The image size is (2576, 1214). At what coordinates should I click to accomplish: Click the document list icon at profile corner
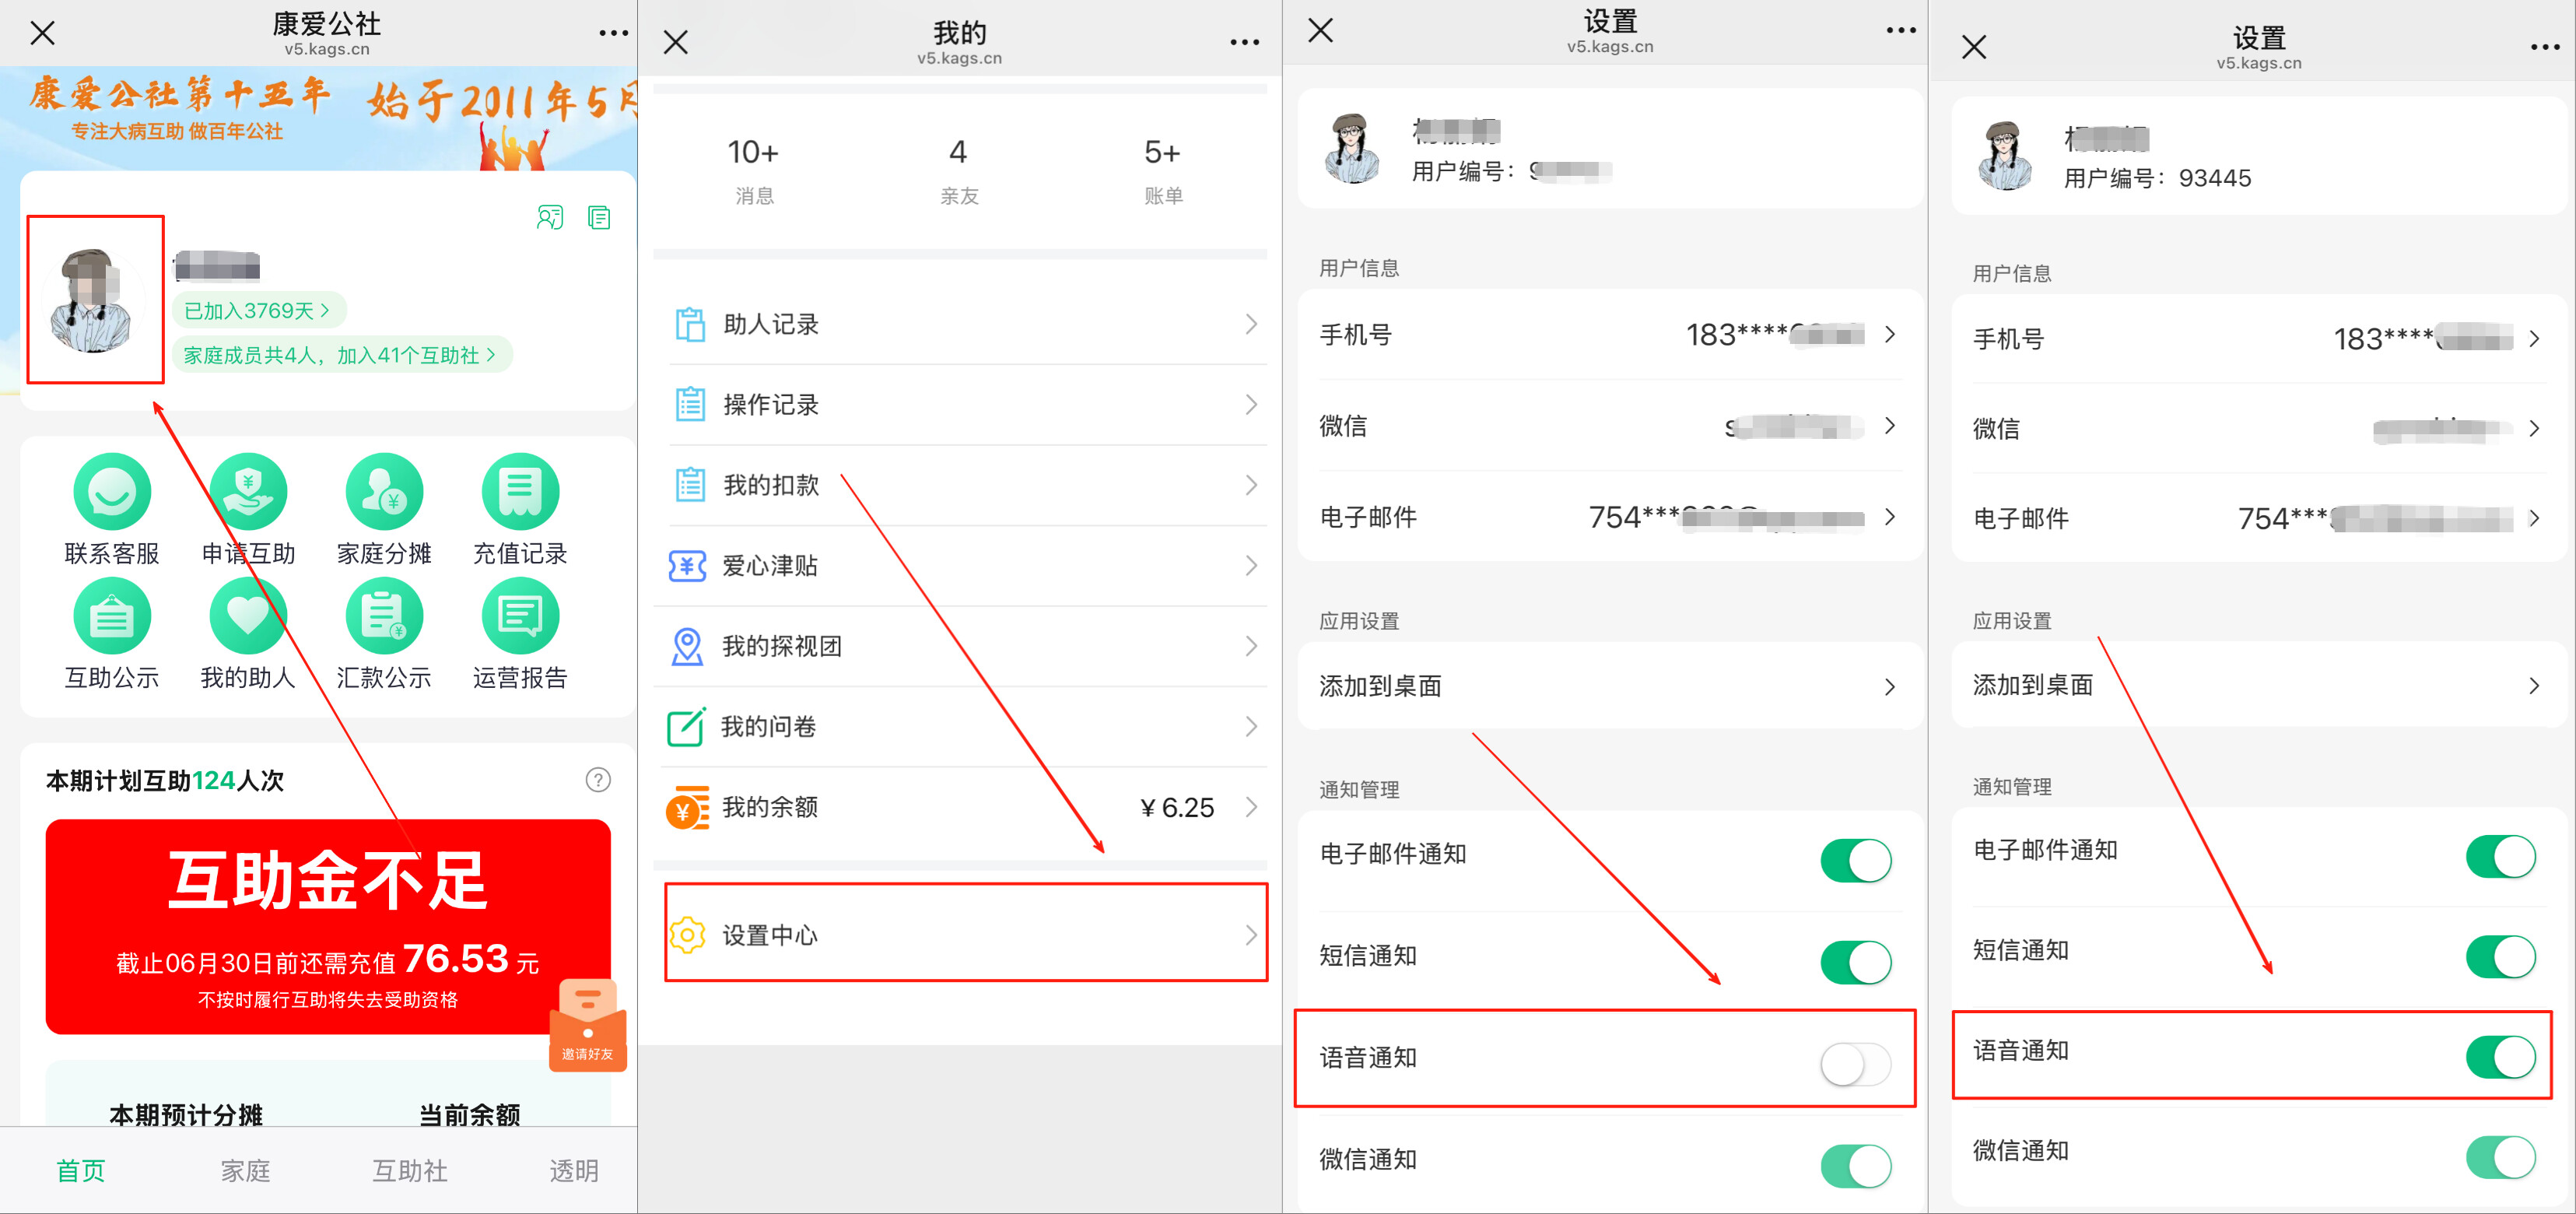[599, 217]
